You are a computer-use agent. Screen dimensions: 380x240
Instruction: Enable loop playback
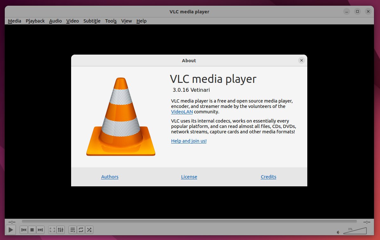(81, 230)
